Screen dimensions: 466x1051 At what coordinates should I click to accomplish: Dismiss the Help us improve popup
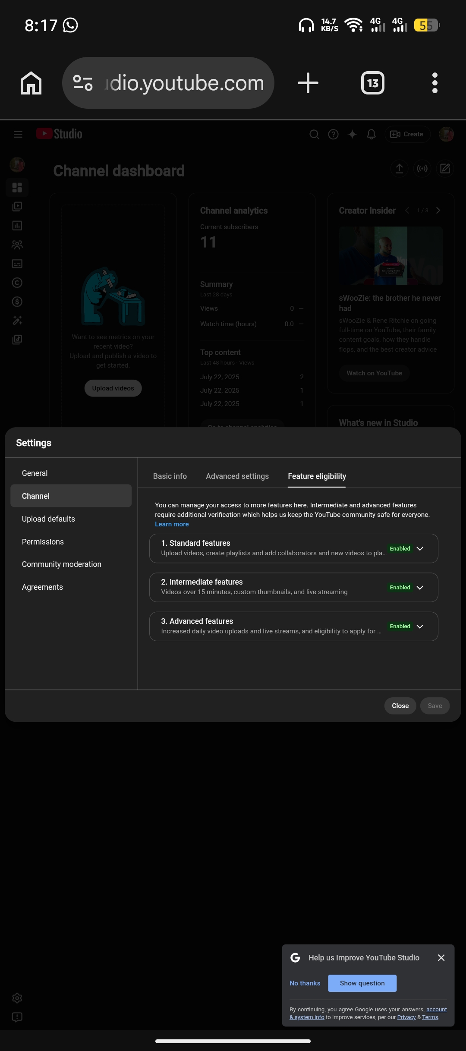click(441, 957)
